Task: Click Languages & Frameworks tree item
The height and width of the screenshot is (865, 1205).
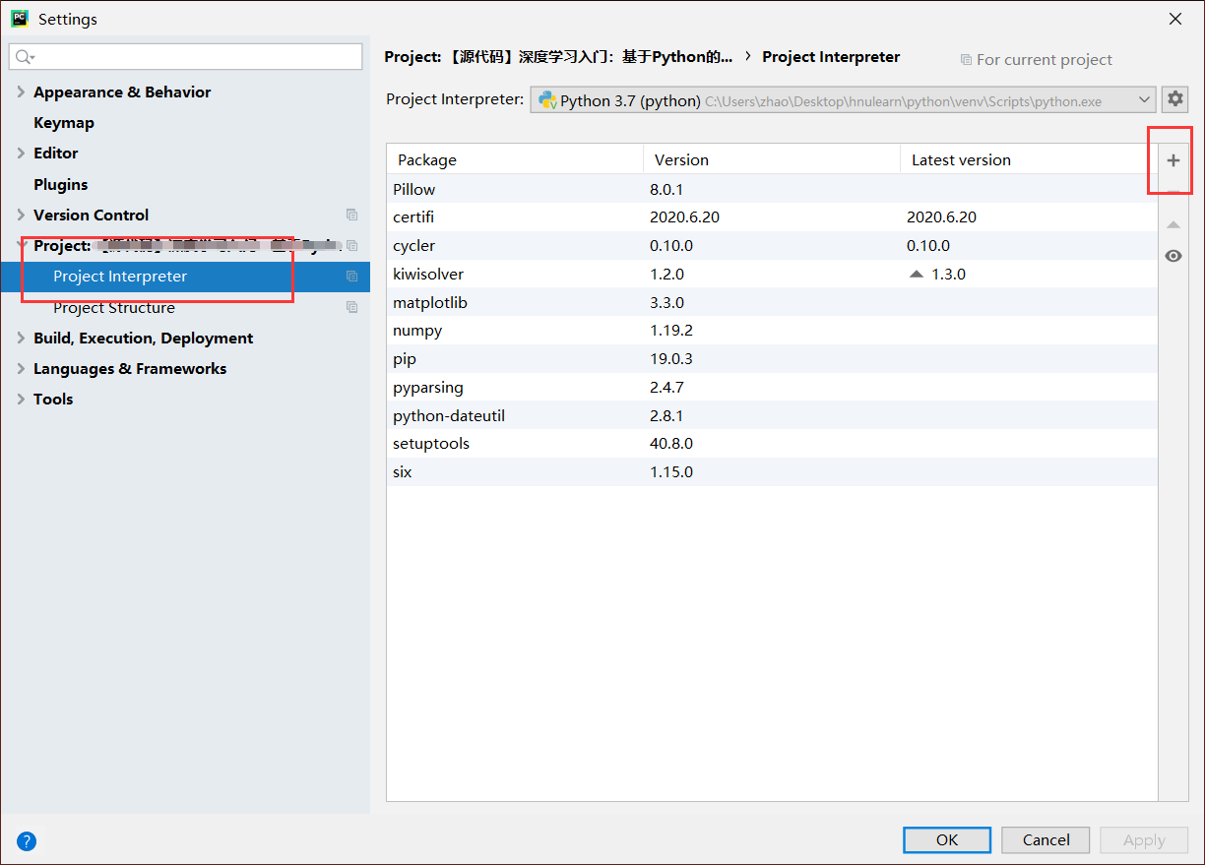Action: pos(130,369)
